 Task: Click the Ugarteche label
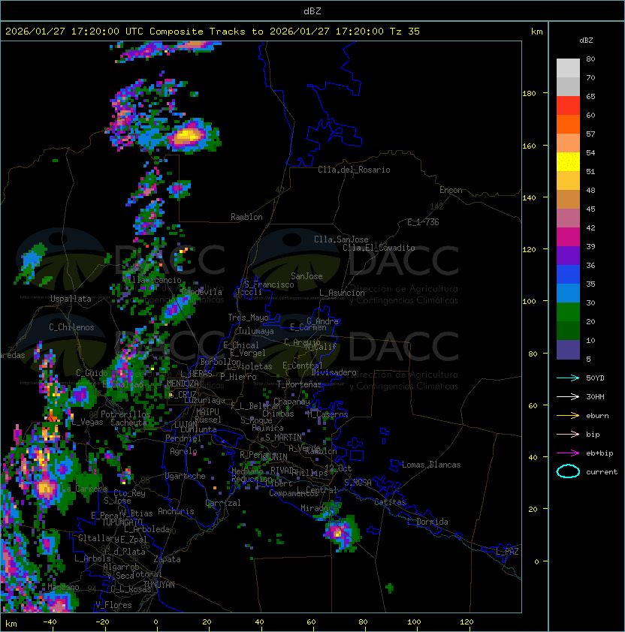point(185,476)
